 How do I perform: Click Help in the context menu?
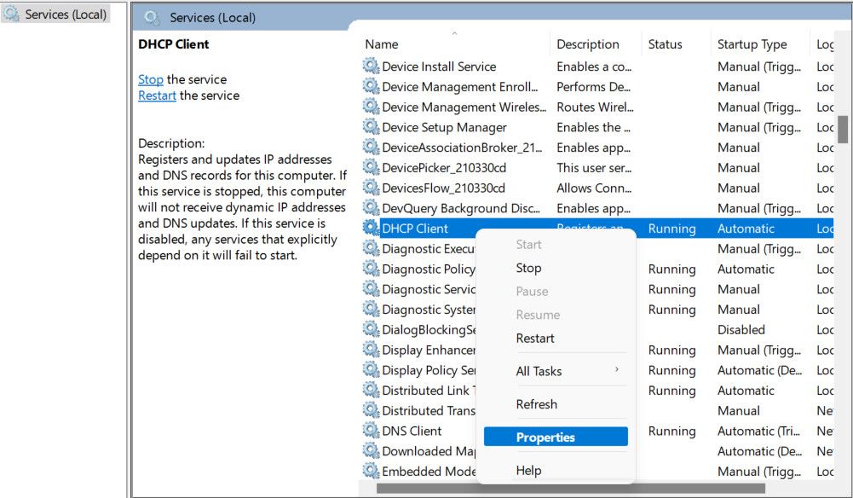coord(528,470)
